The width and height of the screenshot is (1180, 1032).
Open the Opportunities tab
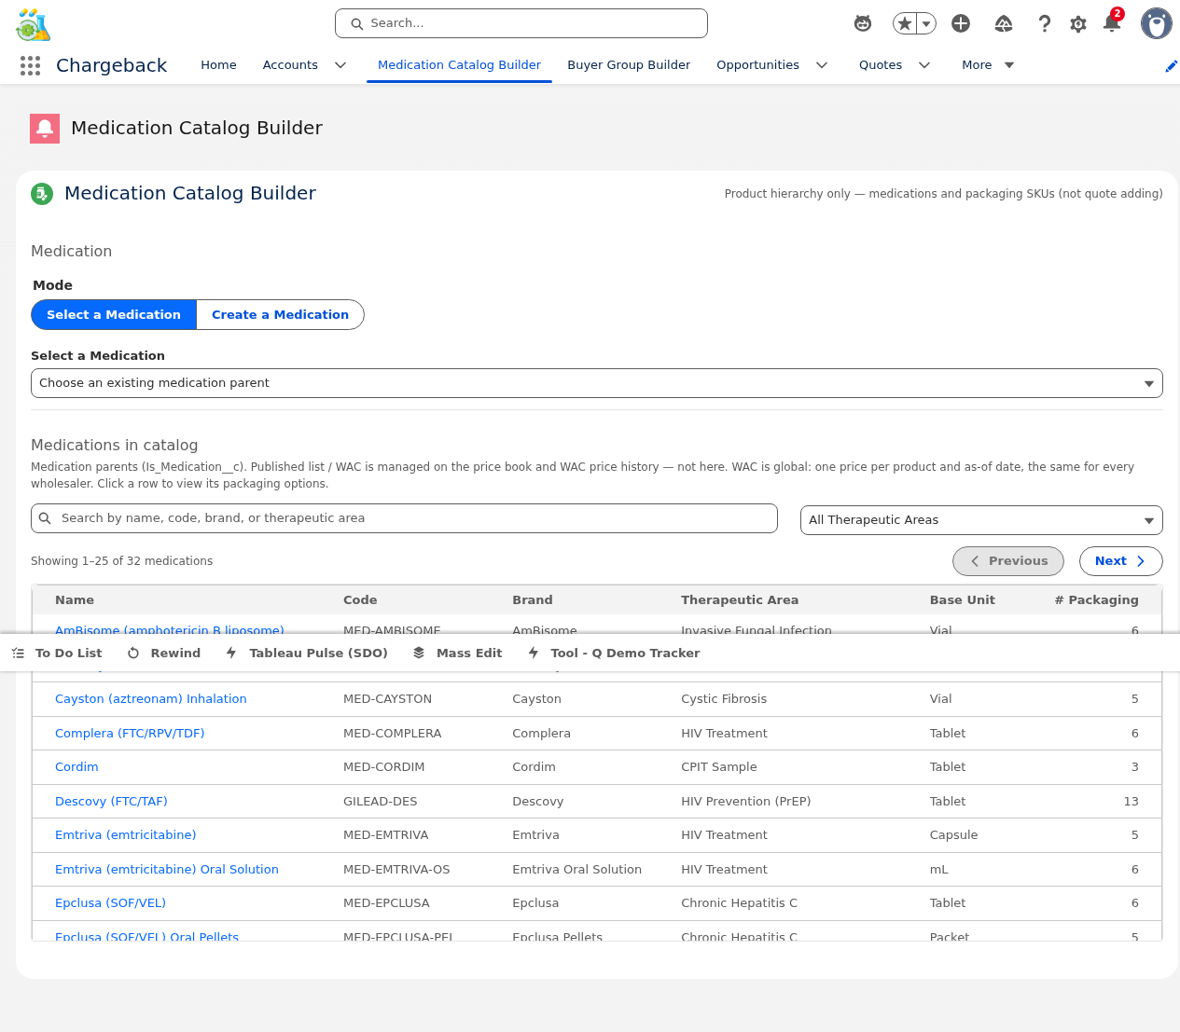coord(757,65)
